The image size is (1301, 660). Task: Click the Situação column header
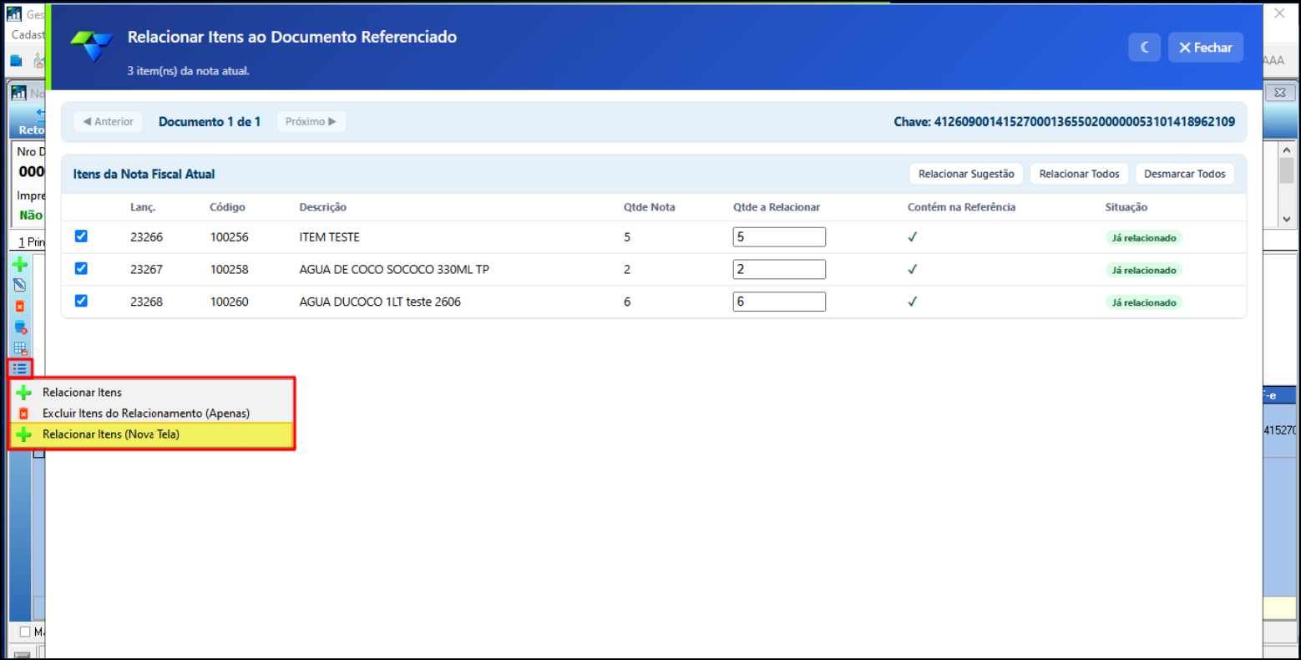pyautogui.click(x=1126, y=207)
